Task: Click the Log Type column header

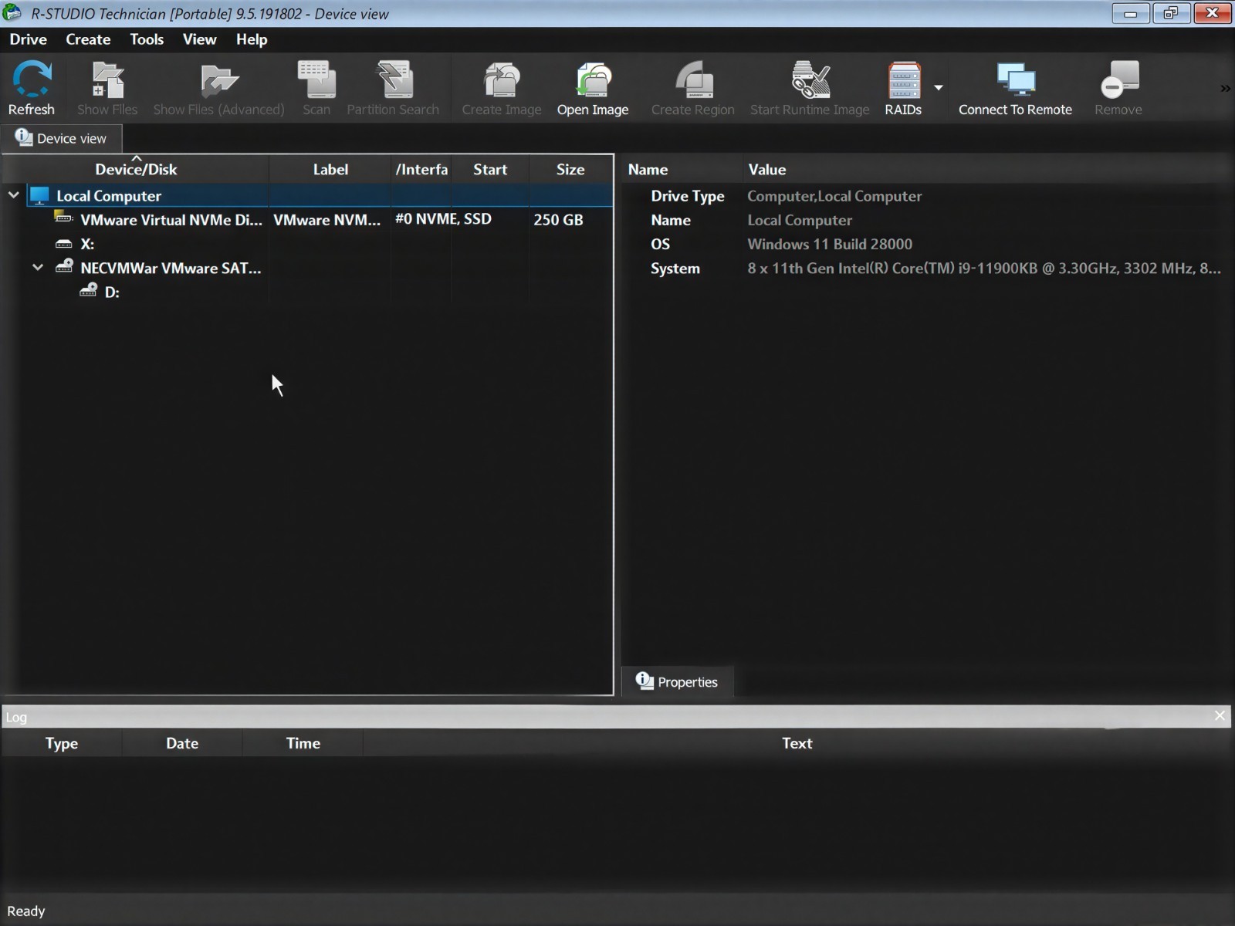Action: click(x=62, y=744)
